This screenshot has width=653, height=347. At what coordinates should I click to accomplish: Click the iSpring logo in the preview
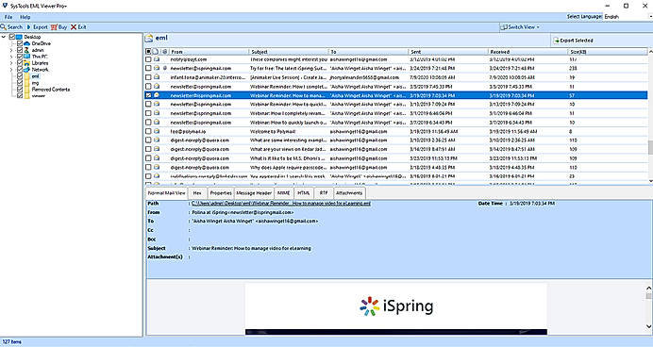(396, 306)
